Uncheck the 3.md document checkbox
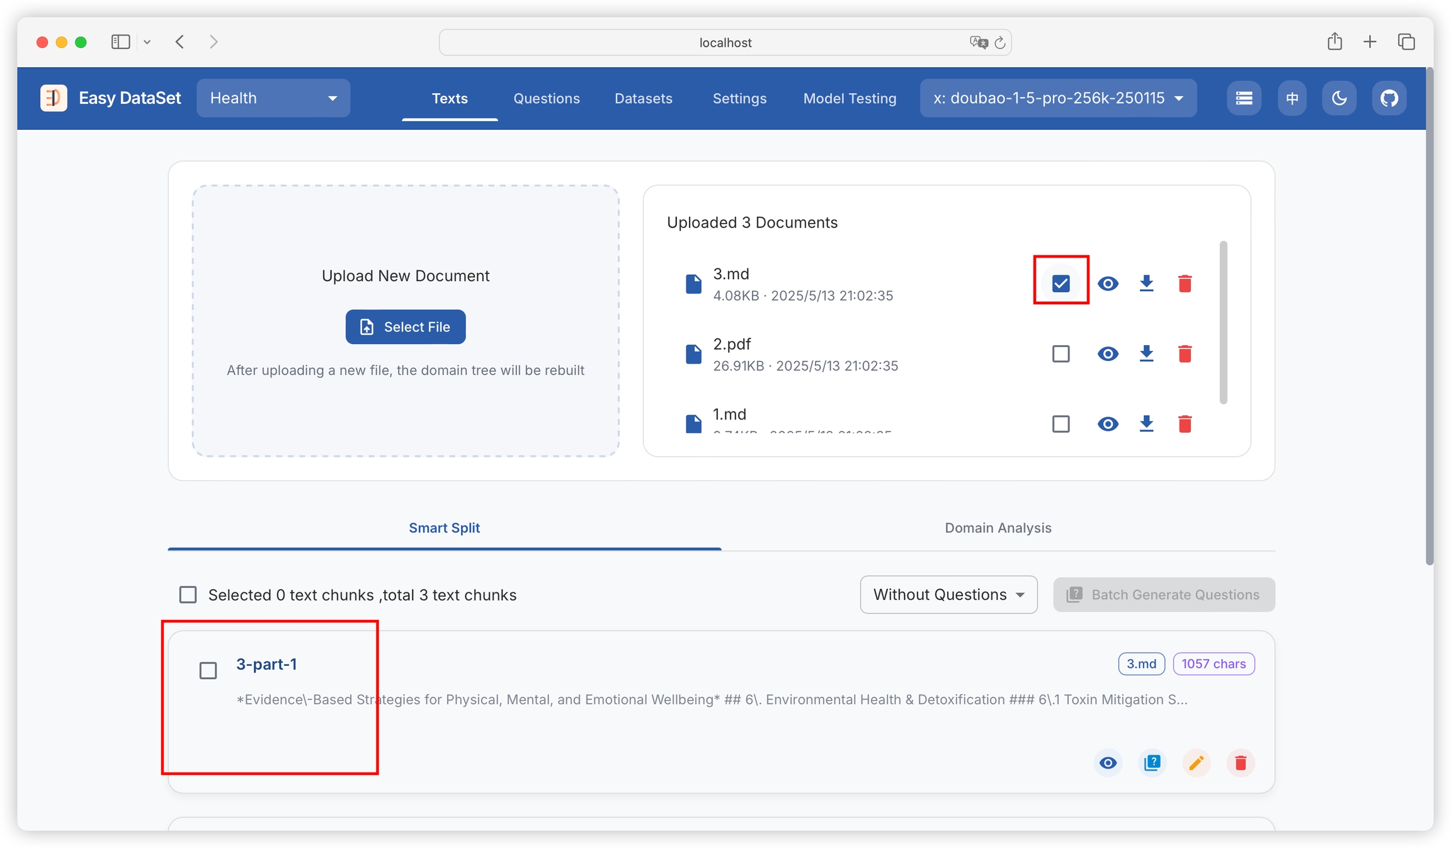The image size is (1451, 848). click(x=1061, y=284)
